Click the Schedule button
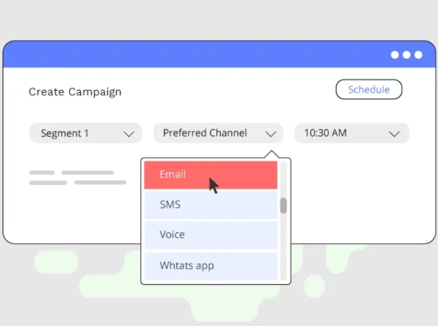 pos(369,89)
